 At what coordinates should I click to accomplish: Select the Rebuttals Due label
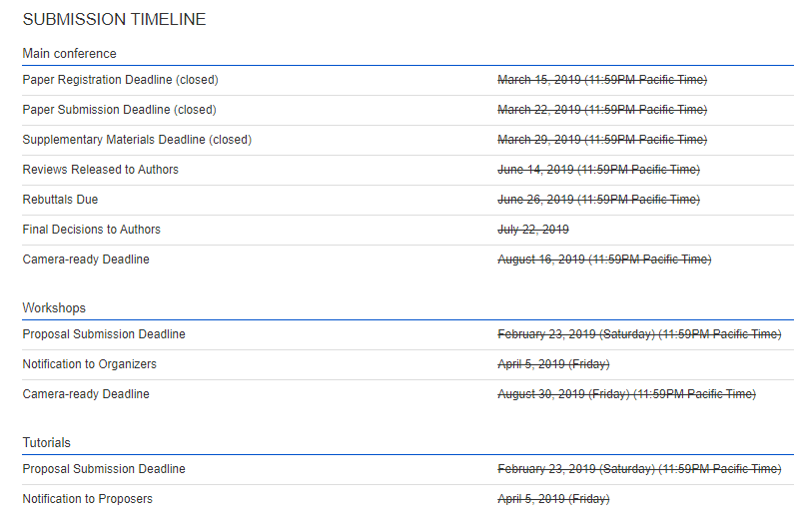click(60, 200)
